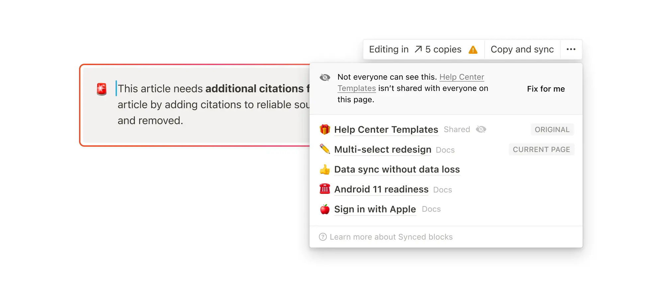Select the Android 11 readiness doc entry

click(381, 189)
